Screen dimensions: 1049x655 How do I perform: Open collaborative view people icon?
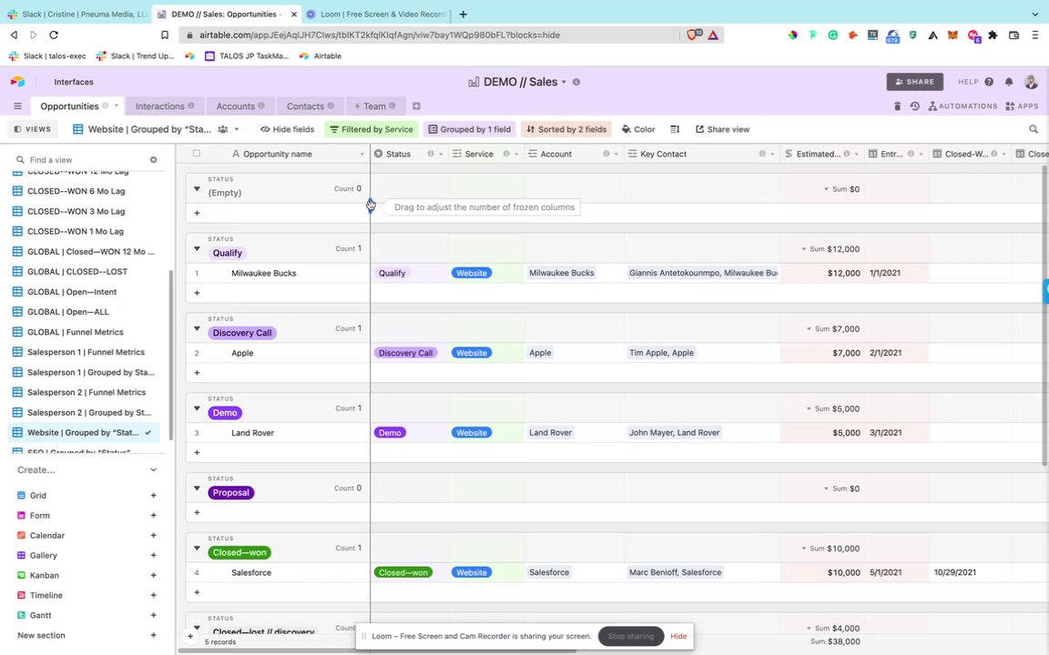tap(223, 129)
